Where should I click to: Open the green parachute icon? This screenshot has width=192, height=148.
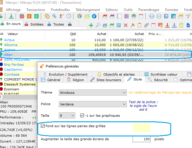tap(134, 16)
